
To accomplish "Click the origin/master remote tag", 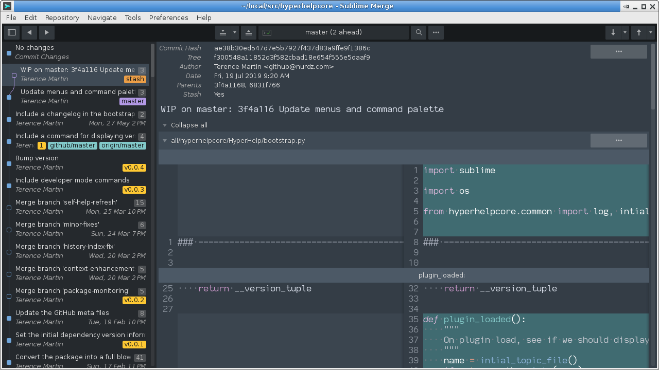I will coord(123,145).
